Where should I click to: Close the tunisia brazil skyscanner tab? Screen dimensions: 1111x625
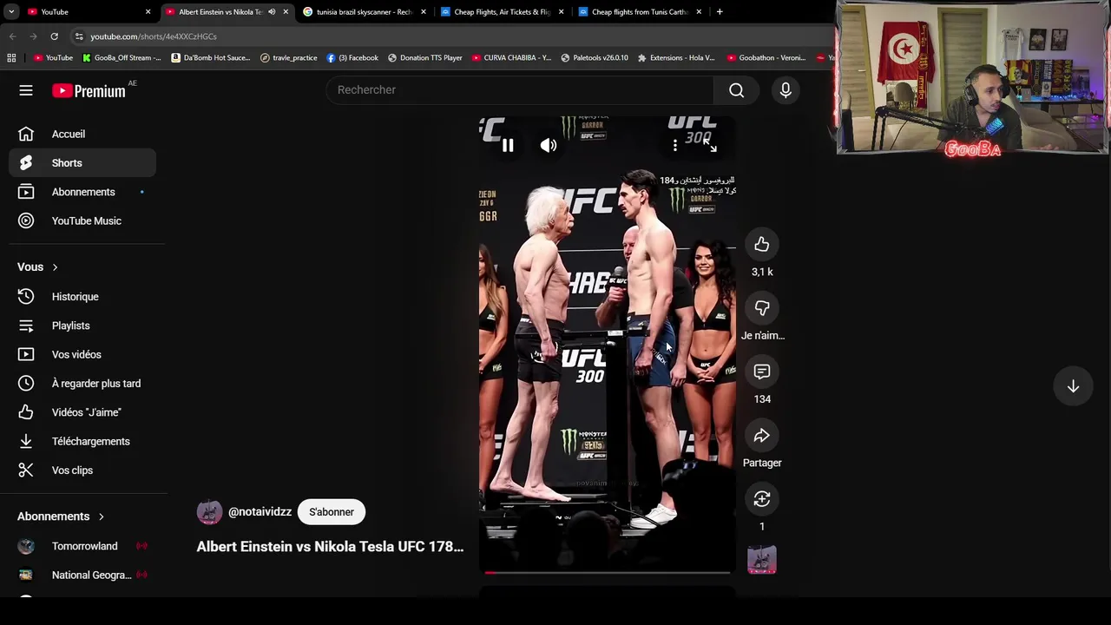pyautogui.click(x=424, y=12)
